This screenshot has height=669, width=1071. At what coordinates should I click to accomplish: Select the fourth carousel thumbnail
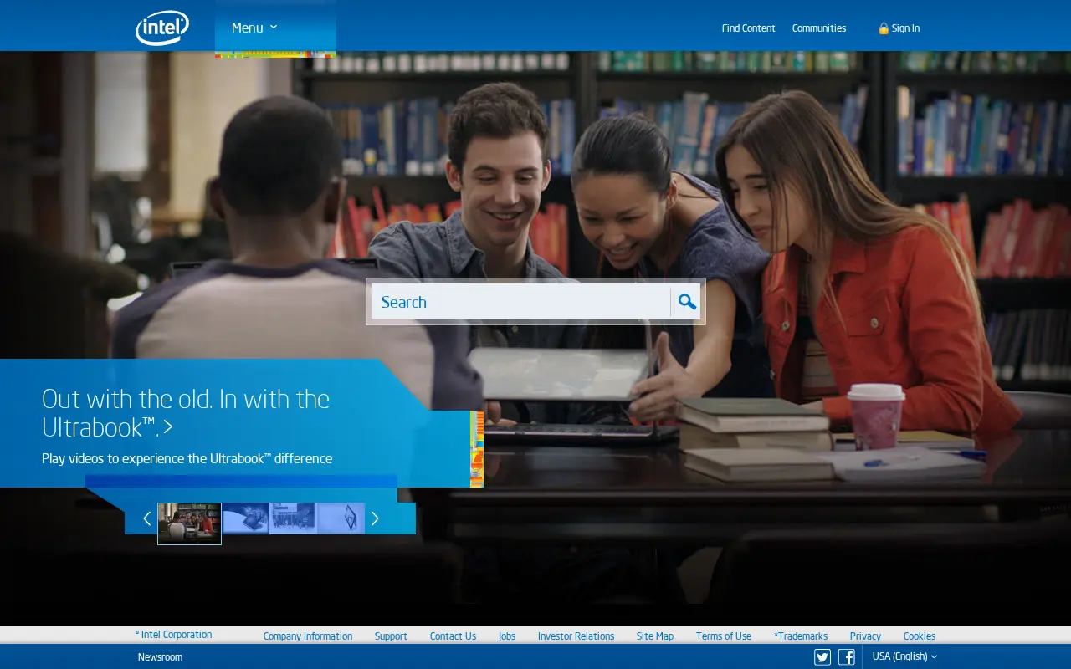[341, 518]
